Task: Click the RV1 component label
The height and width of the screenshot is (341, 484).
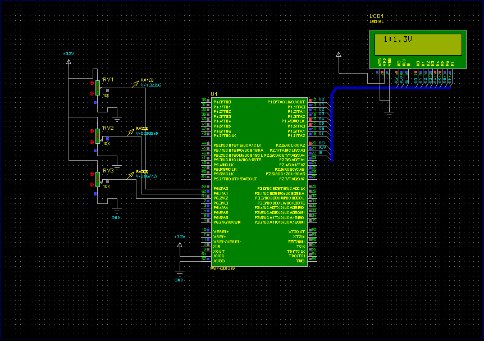Action: (108, 80)
